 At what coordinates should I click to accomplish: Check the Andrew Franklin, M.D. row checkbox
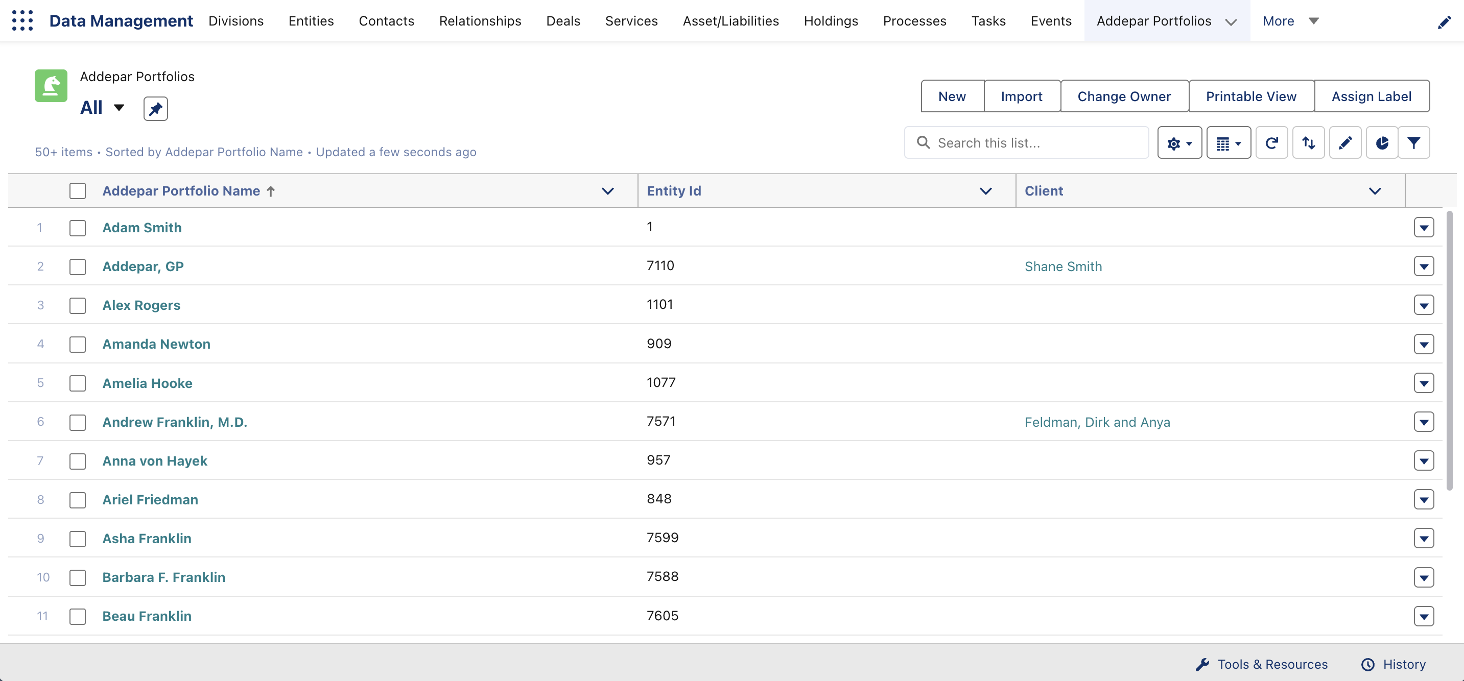[x=78, y=423]
